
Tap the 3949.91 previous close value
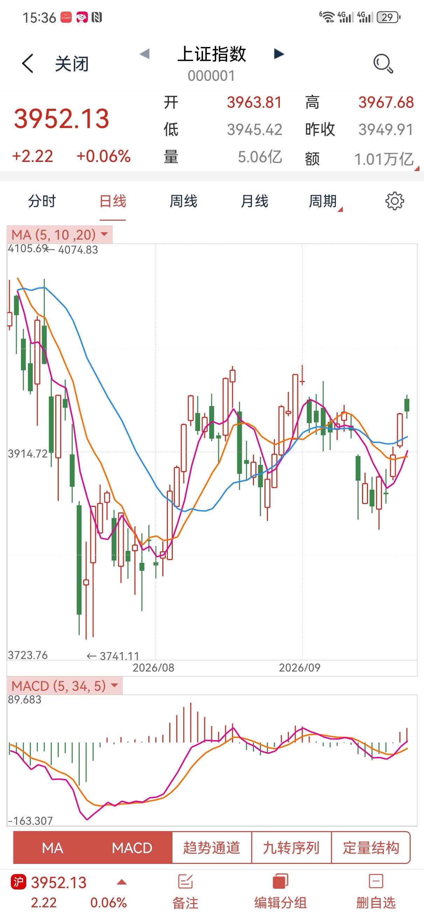[386, 129]
